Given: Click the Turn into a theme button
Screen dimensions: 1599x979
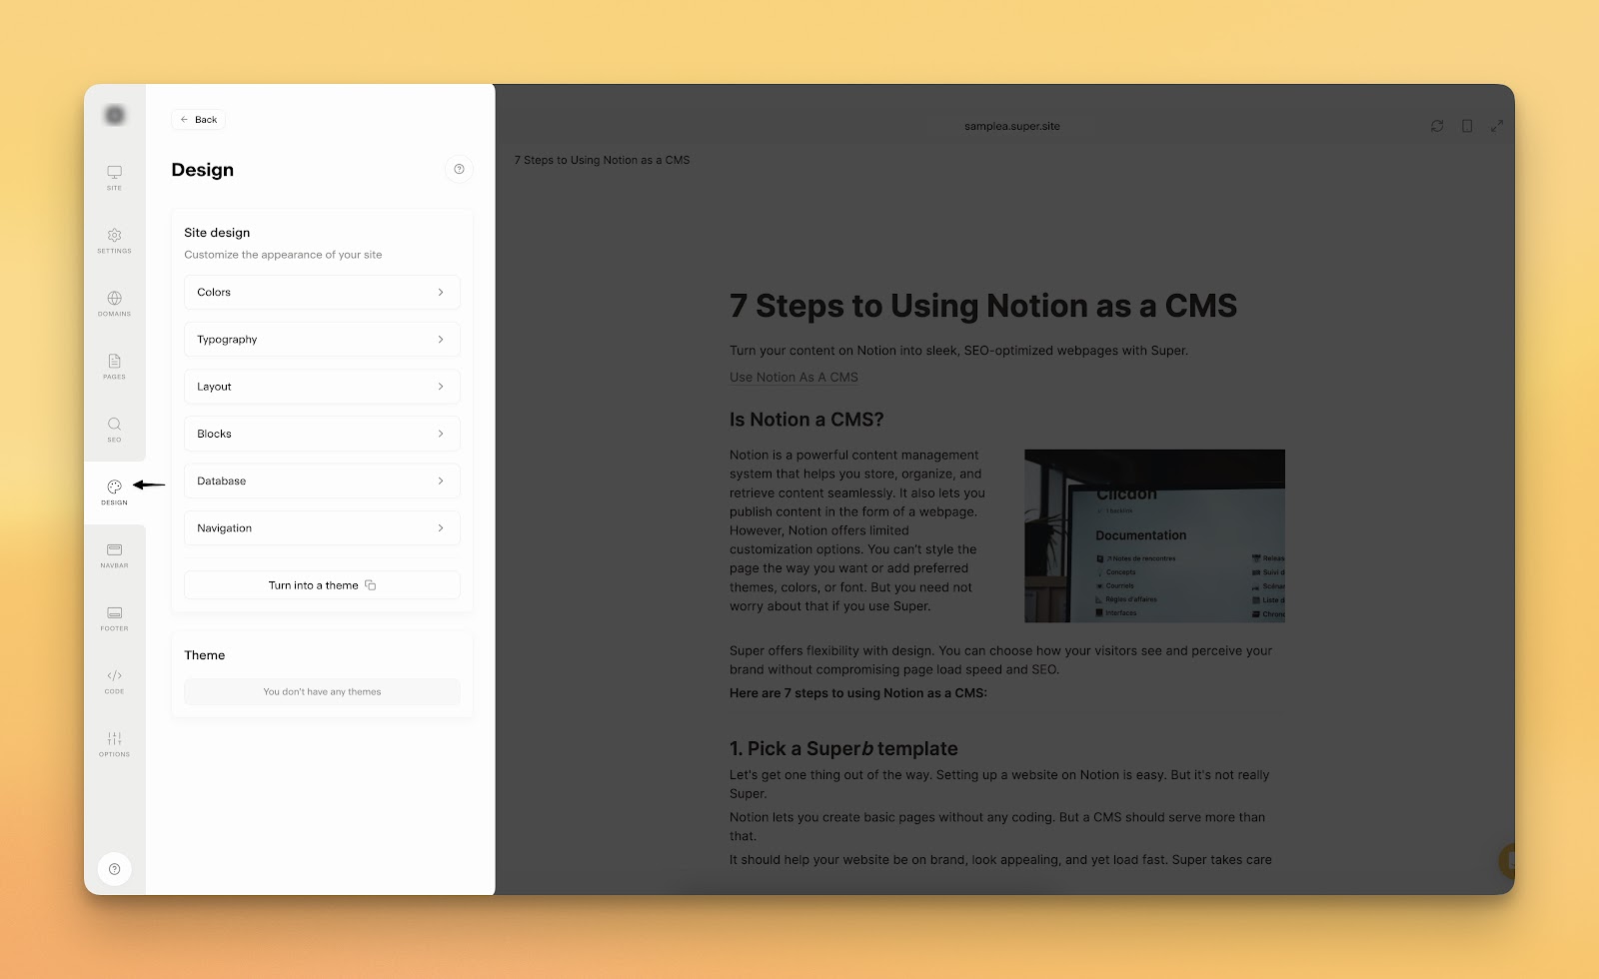Looking at the screenshot, I should pos(322,585).
